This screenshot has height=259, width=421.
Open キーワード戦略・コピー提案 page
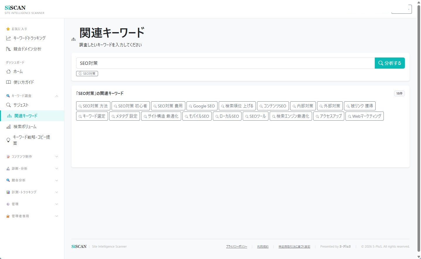[x=31, y=140]
